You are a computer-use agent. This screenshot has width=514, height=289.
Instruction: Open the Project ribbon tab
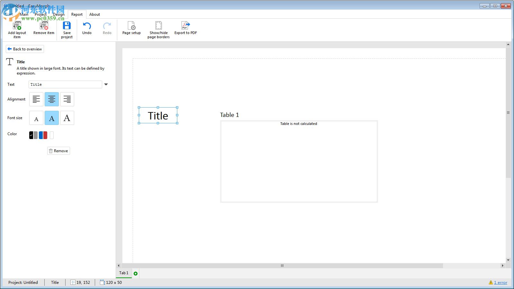pos(40,14)
